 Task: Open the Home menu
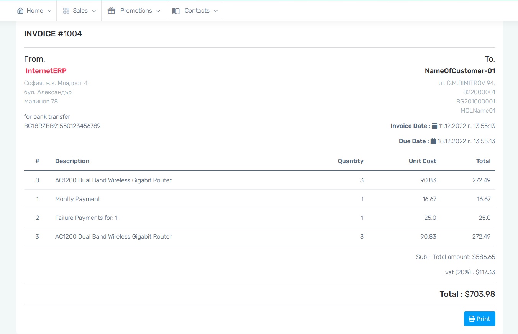[34, 11]
